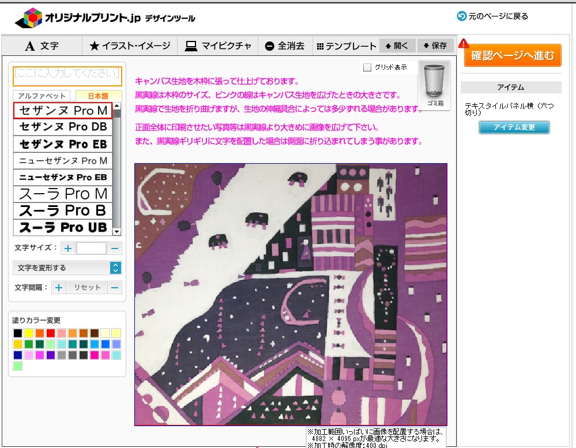Decrease 文字サイズ with minus button
The width and height of the screenshot is (576, 448).
point(115,249)
